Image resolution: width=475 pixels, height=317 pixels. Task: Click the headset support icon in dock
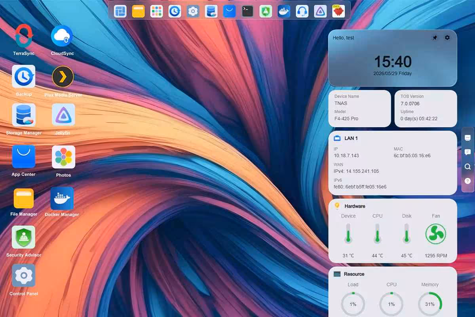(x=302, y=11)
